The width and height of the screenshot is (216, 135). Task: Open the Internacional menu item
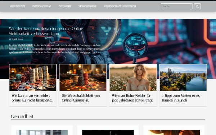tap(42, 6)
